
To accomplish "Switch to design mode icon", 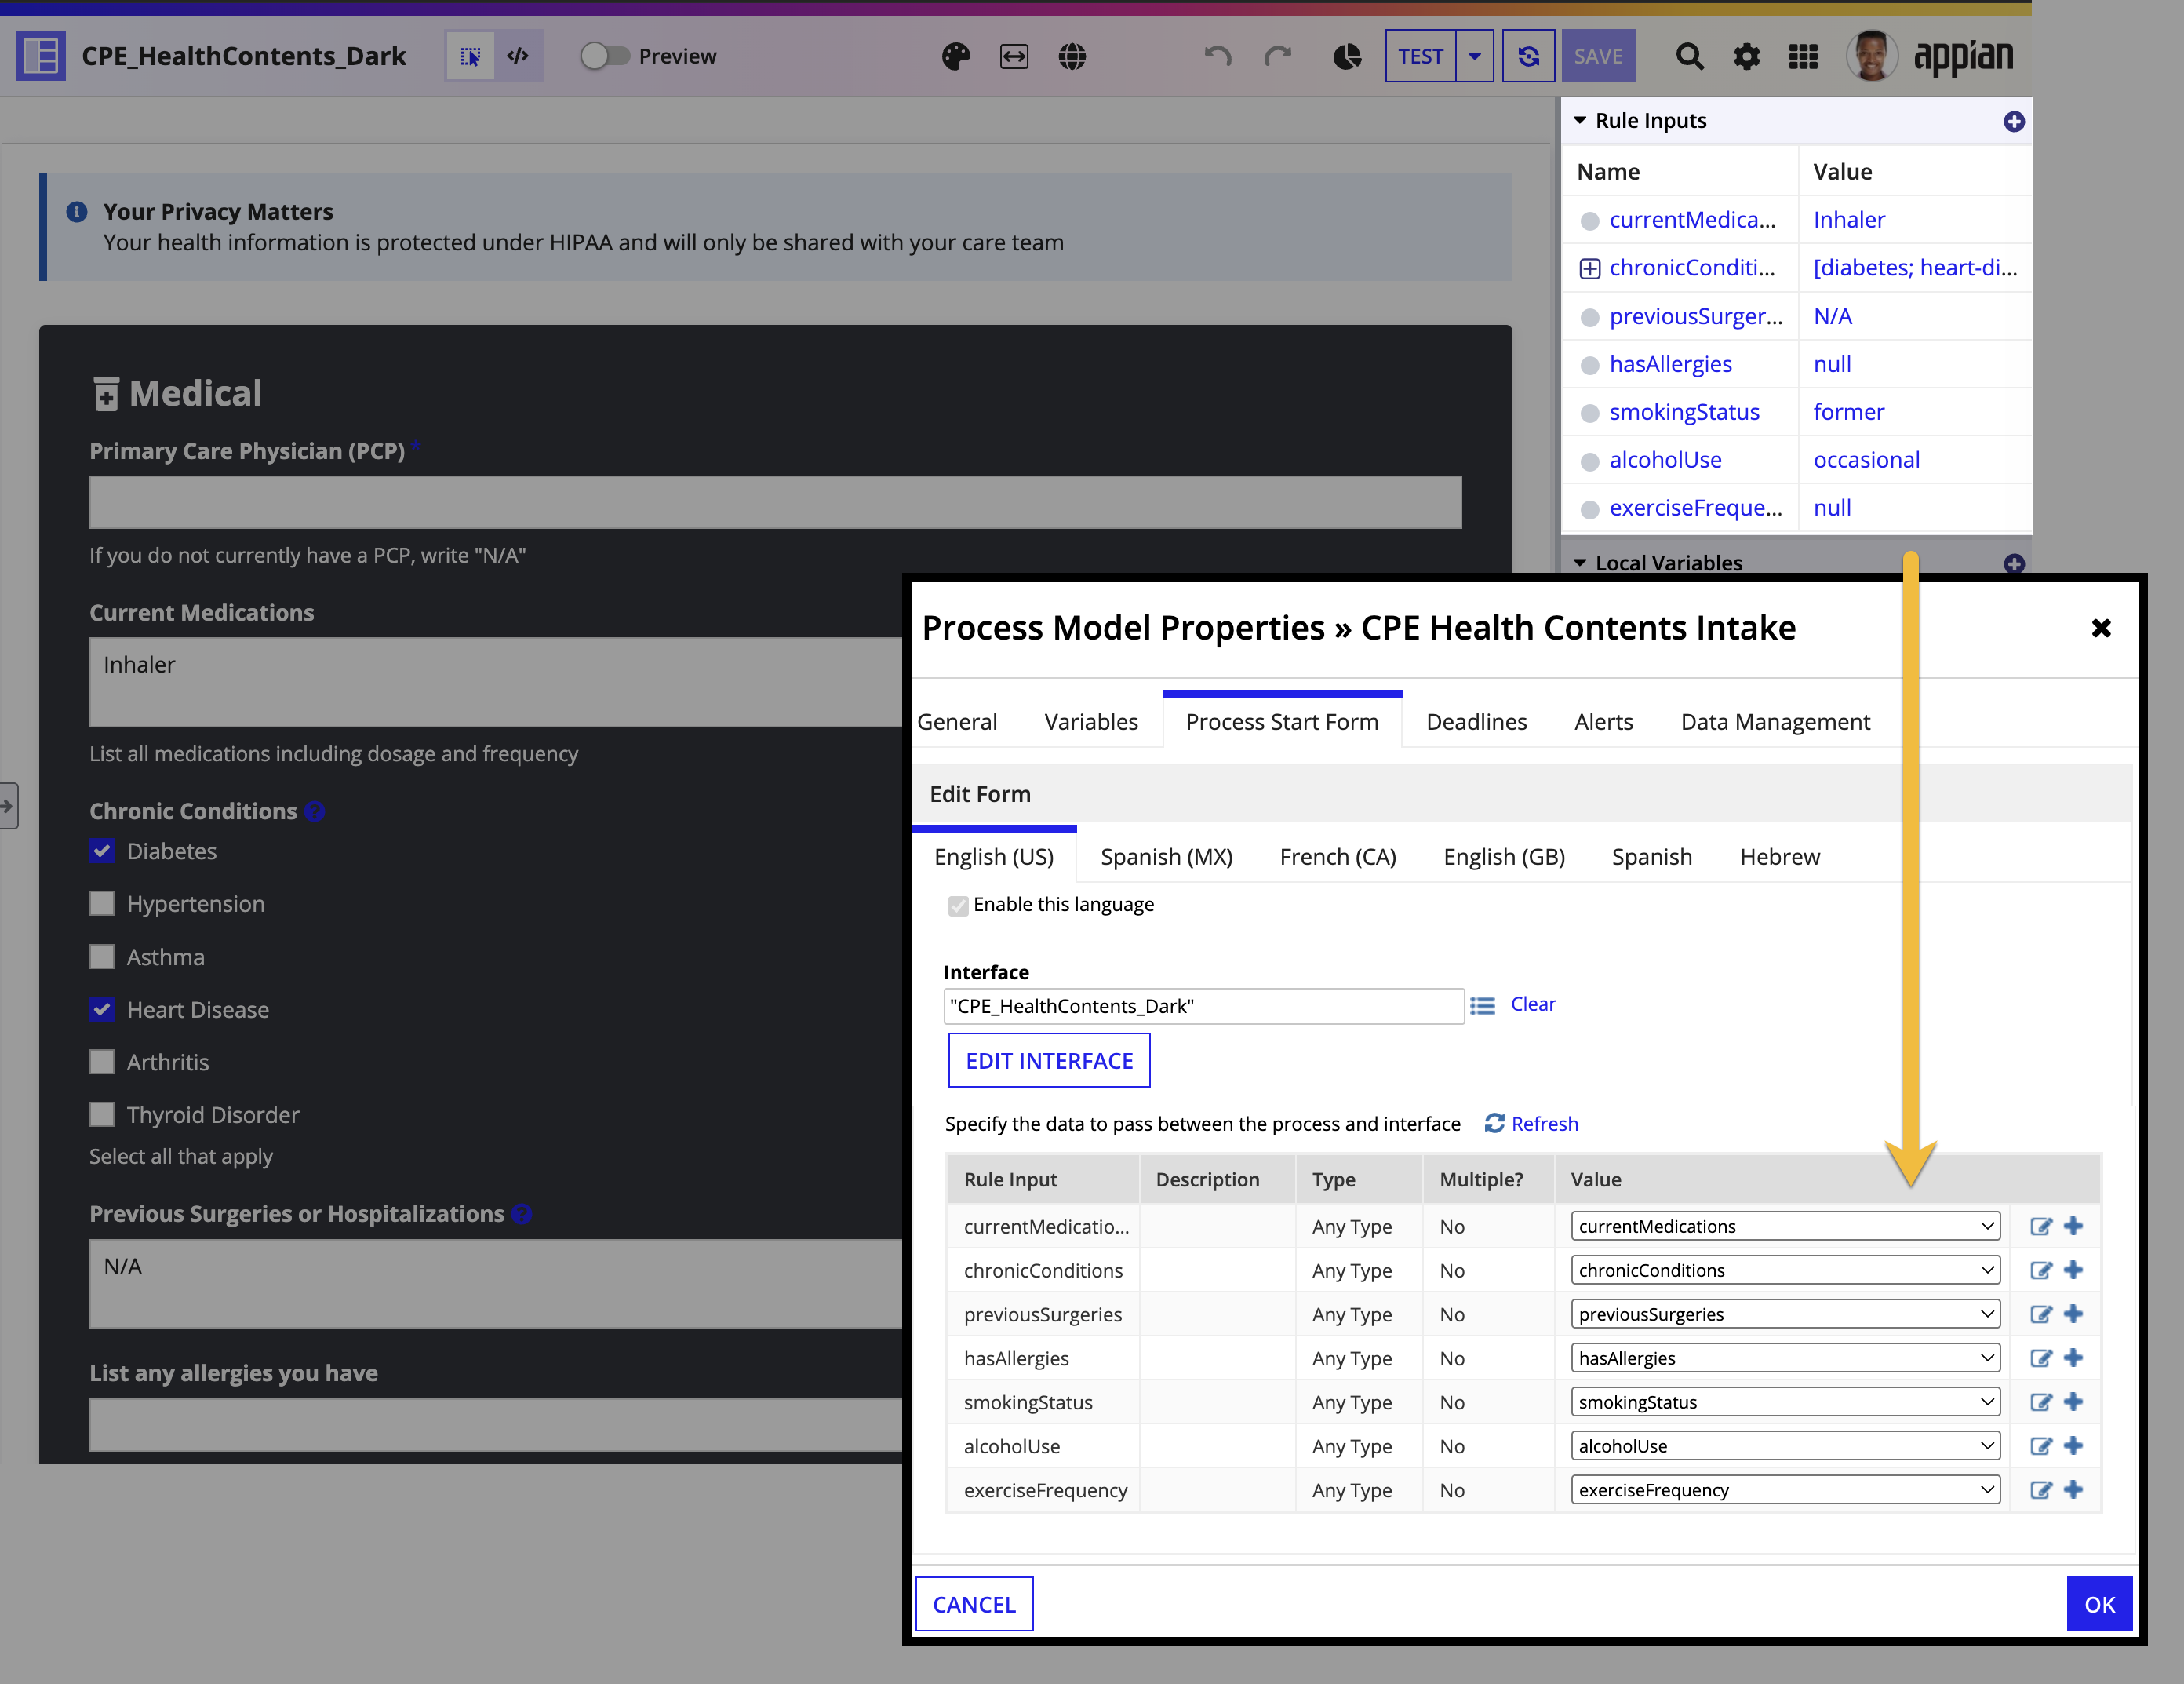I will [470, 56].
